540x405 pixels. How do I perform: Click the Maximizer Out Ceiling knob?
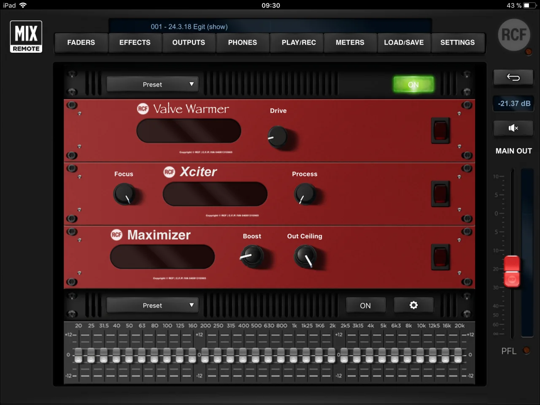[x=305, y=256]
